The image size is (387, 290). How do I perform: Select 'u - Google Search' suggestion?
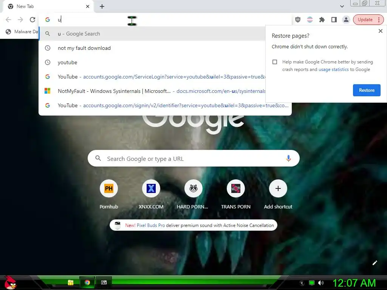[x=152, y=34]
